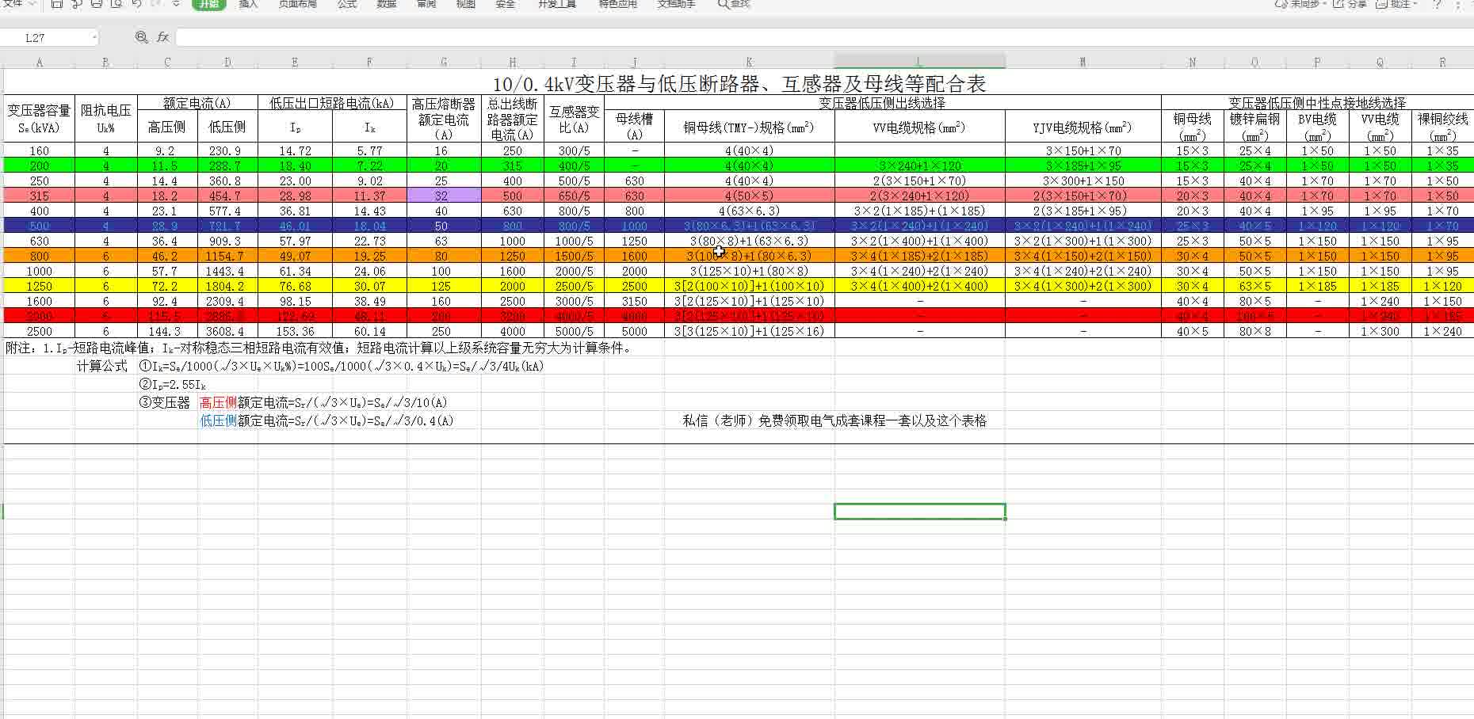Open the 批注 comments dropdown
The height and width of the screenshot is (719, 1474).
(x=1397, y=4)
